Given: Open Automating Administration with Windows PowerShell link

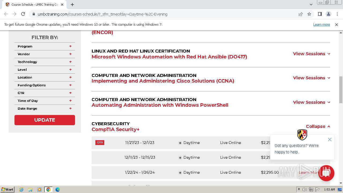Looking at the screenshot, I should [x=160, y=105].
